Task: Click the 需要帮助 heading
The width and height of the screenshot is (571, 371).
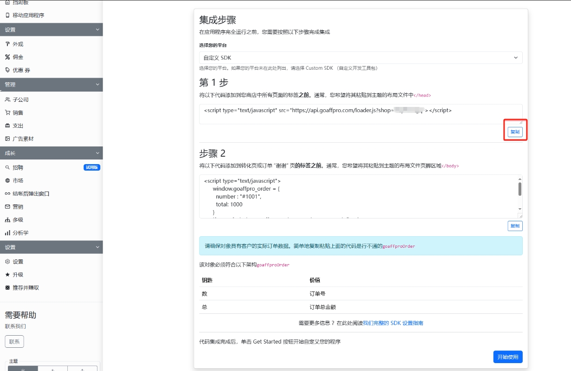Action: pos(20,315)
